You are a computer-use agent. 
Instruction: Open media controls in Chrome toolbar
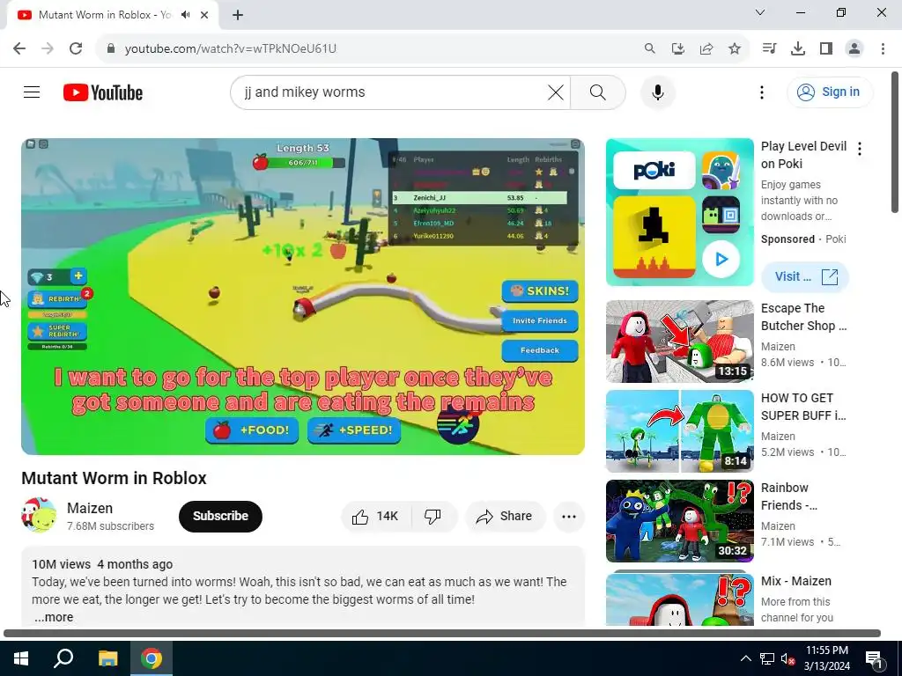(769, 48)
